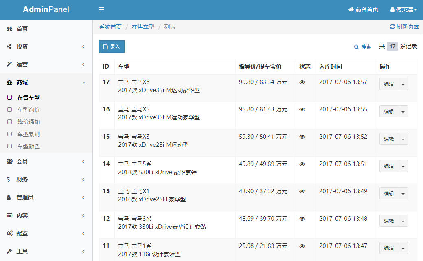Toggle visibility eye for 宝马X5 row

coord(302,109)
